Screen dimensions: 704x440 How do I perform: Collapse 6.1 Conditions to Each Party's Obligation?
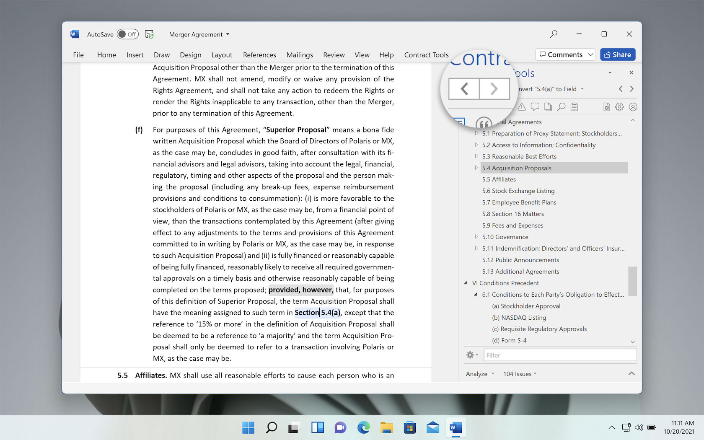[x=476, y=294]
